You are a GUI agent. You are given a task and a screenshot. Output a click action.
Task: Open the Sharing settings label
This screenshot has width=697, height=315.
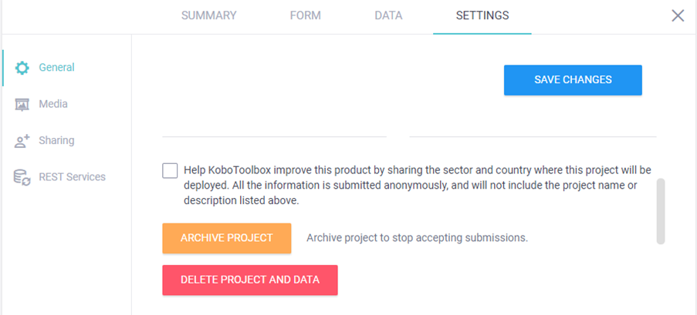(x=56, y=140)
